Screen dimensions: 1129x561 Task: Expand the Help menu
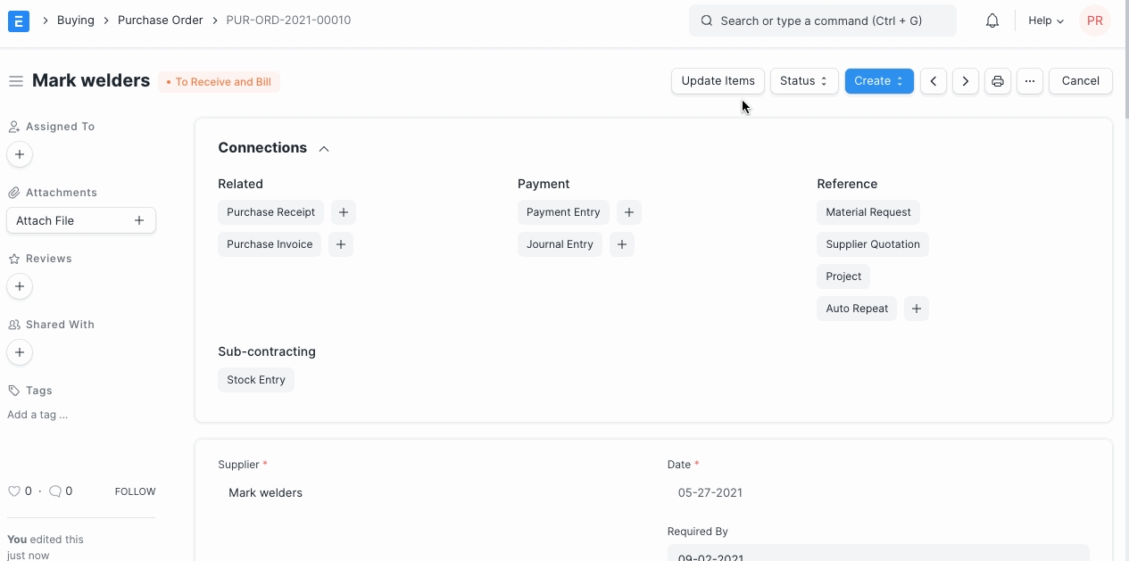pyautogui.click(x=1045, y=21)
